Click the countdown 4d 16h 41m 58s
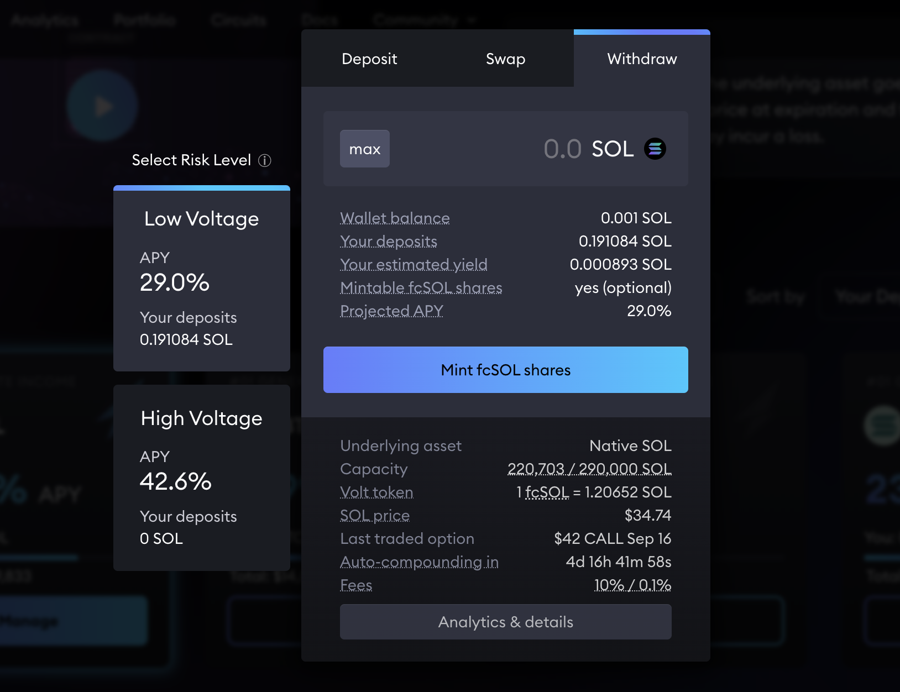 click(x=619, y=562)
